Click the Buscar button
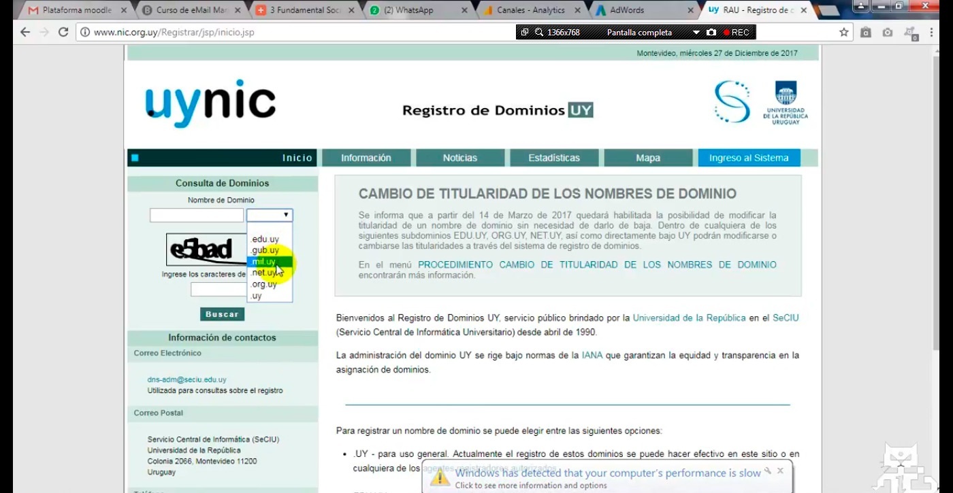The image size is (953, 493). tap(222, 314)
